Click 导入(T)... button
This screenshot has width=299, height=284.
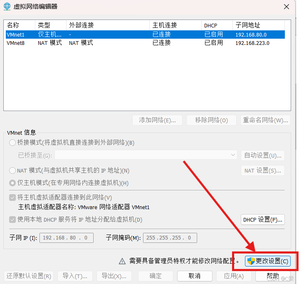[75, 276]
